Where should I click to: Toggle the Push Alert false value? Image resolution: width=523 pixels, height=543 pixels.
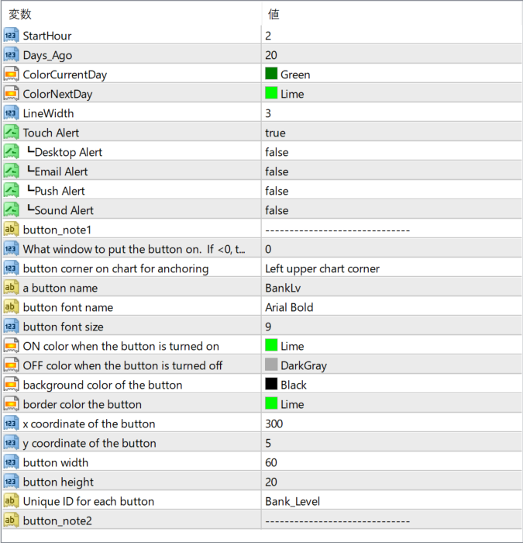tap(391, 191)
